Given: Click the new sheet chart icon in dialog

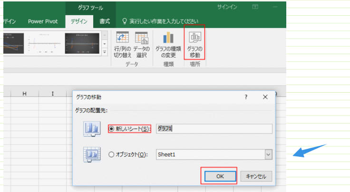Looking at the screenshot, I should point(91,129).
